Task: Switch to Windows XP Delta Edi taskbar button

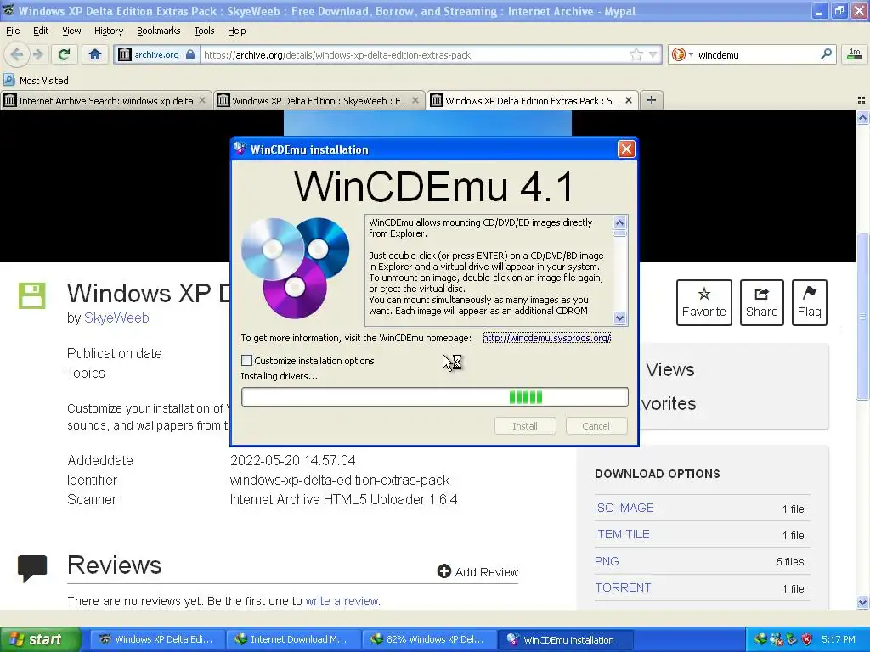Action: click(156, 639)
